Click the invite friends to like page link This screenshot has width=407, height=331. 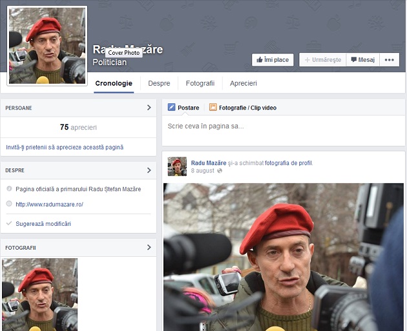[65, 147]
